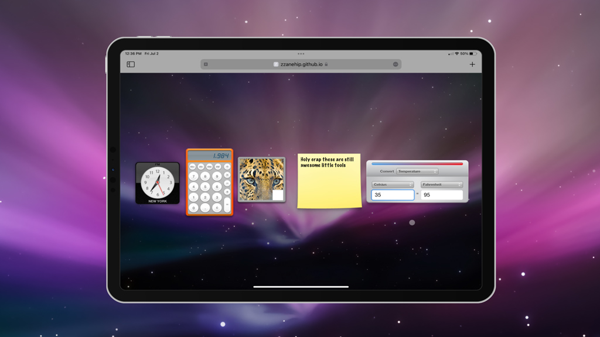Open the Fahrenheit unit dropdown
The image size is (600, 337).
pos(442,184)
